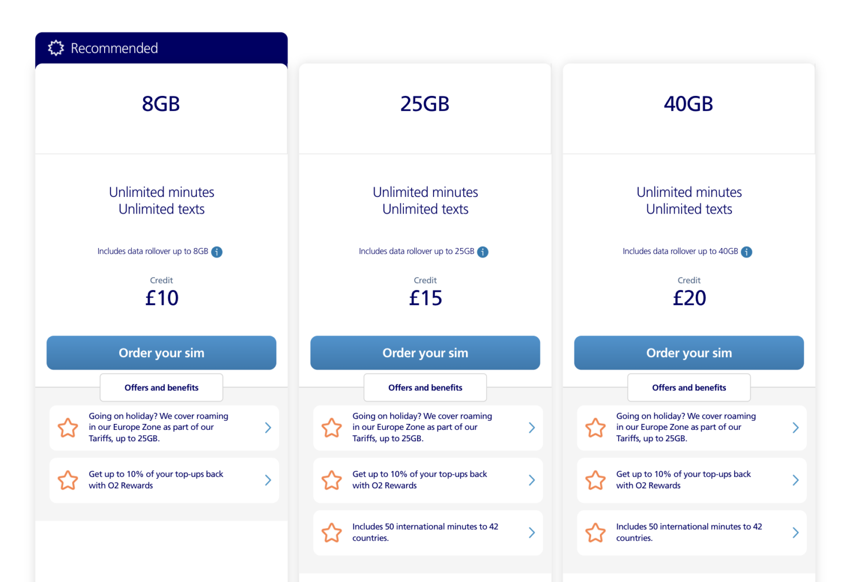Open international minutes details for 40GB plan
863x582 pixels.
point(796,532)
